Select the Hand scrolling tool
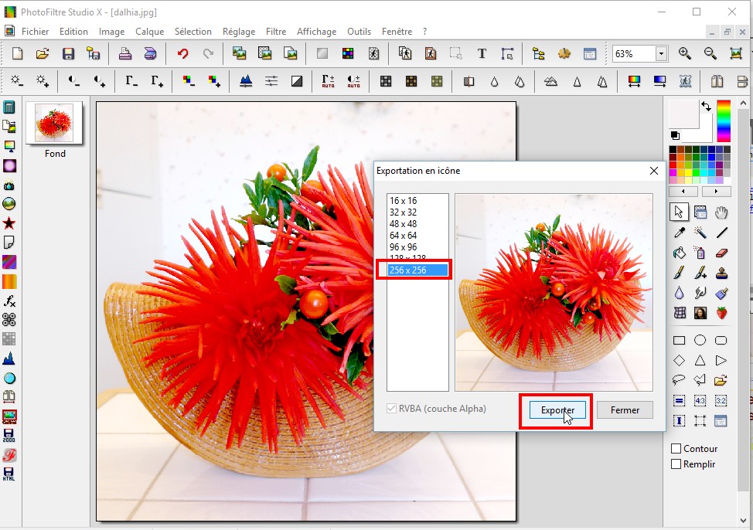 (x=721, y=212)
